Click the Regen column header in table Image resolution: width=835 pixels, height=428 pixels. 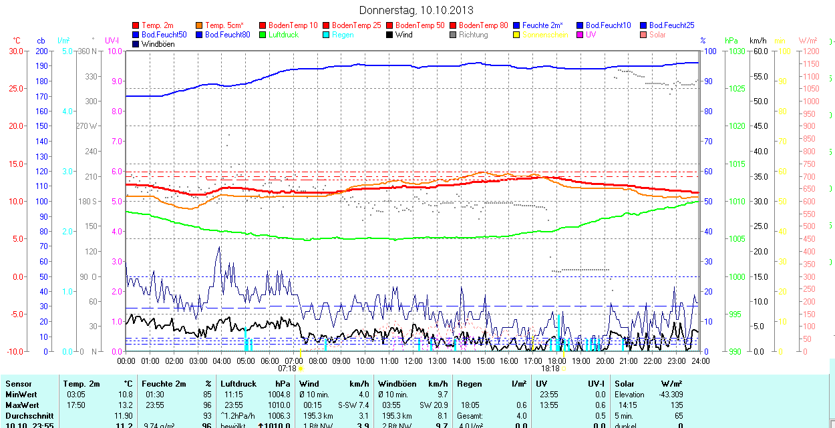[x=470, y=384]
